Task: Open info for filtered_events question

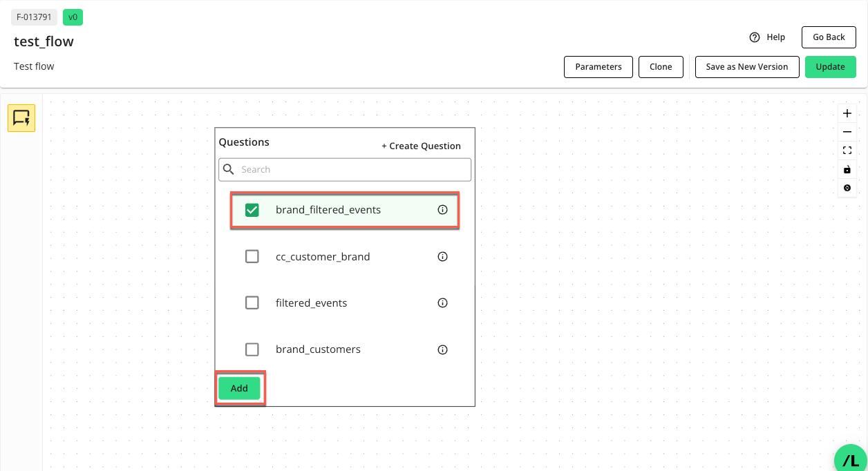Action: [x=442, y=302]
